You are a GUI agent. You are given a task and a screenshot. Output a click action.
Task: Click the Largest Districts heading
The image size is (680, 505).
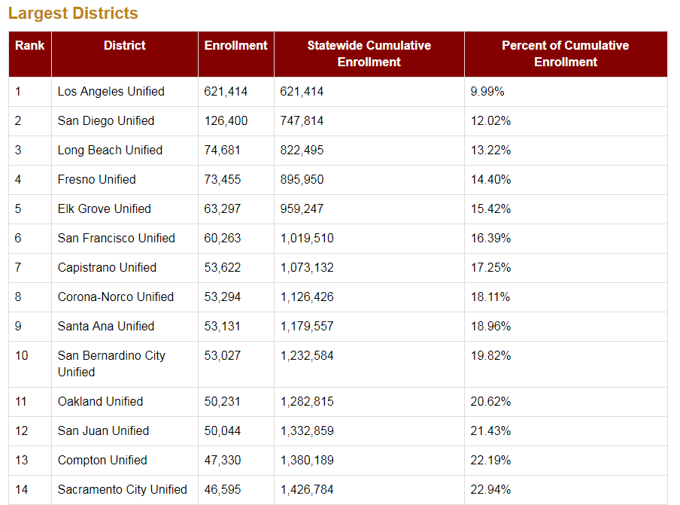[x=73, y=14]
